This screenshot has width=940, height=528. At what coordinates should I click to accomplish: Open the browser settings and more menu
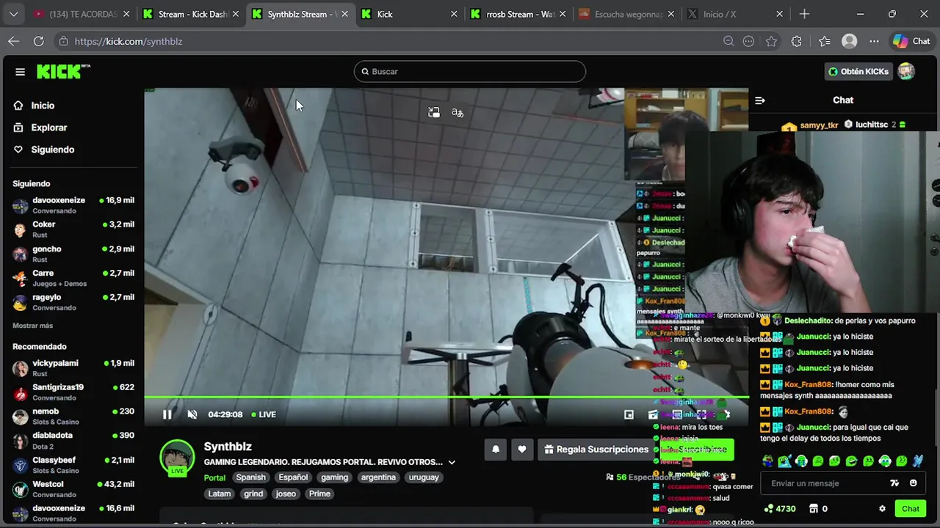pyautogui.click(x=874, y=41)
